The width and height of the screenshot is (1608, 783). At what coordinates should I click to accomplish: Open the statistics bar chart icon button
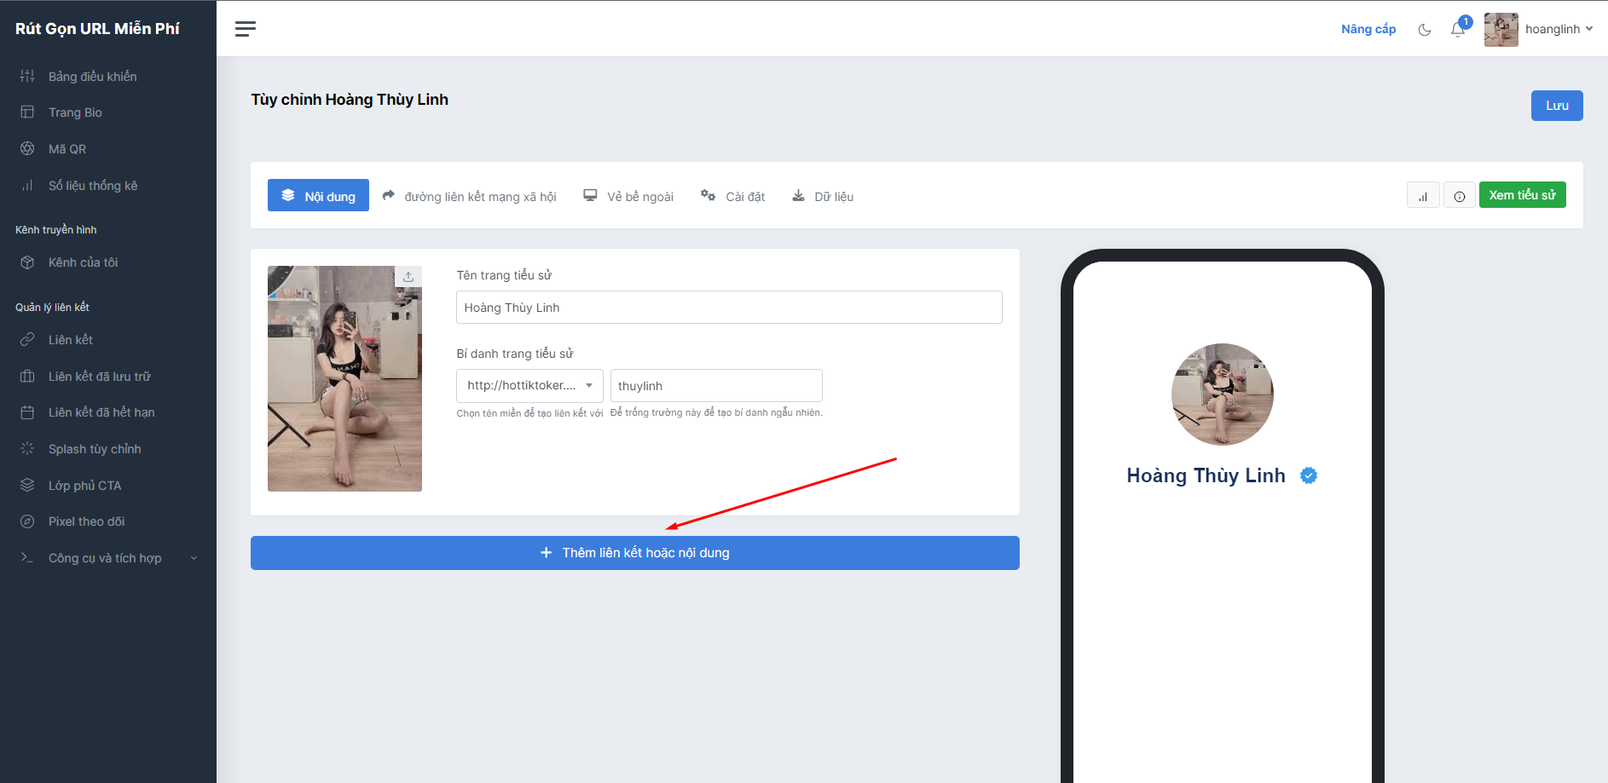(x=1423, y=196)
